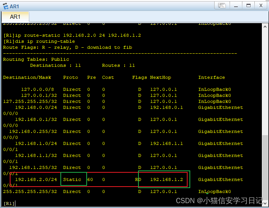Screen dimensions: 269x208
Task: Click the scrollbar down arrow
Action: [265, 203]
